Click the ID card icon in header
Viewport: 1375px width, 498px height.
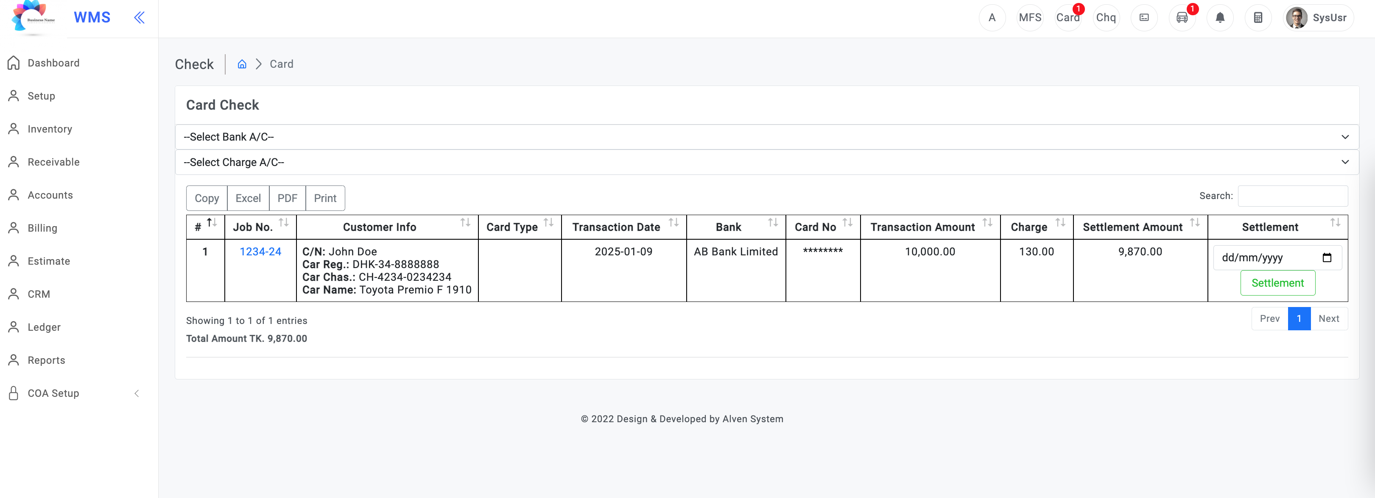(1144, 18)
